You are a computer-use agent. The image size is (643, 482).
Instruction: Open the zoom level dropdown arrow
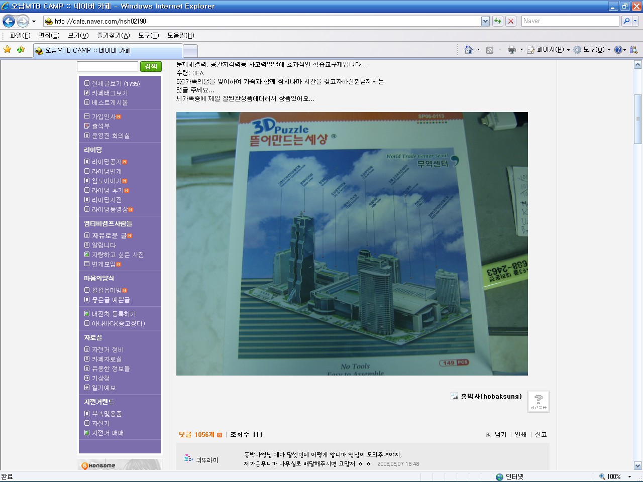629,476
